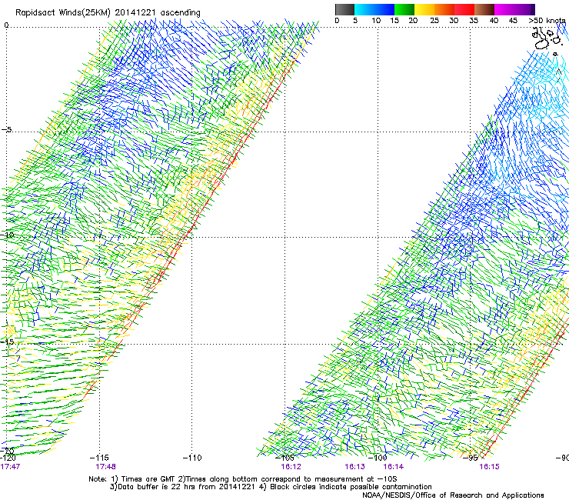Click the '10' legend scale label
The image size is (569, 500).
click(x=376, y=20)
